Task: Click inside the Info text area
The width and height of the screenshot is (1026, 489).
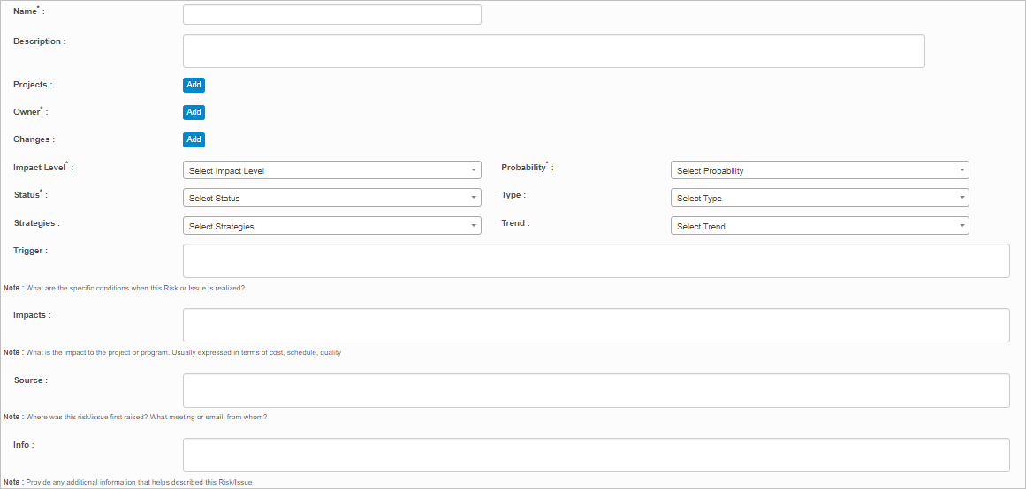Action: (x=596, y=455)
